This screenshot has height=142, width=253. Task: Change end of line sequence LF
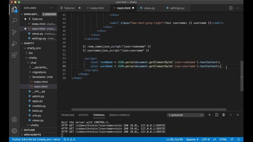click(215, 139)
